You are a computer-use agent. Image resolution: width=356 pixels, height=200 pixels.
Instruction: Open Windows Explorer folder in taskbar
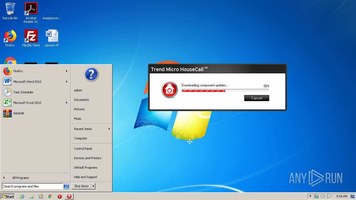point(31,196)
